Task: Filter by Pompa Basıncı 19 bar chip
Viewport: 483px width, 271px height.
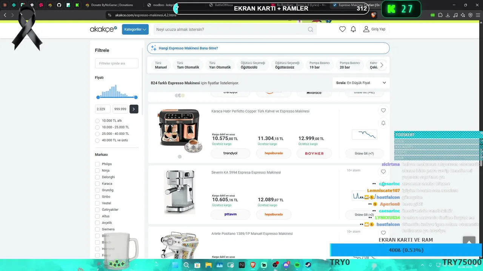Action: [x=320, y=65]
